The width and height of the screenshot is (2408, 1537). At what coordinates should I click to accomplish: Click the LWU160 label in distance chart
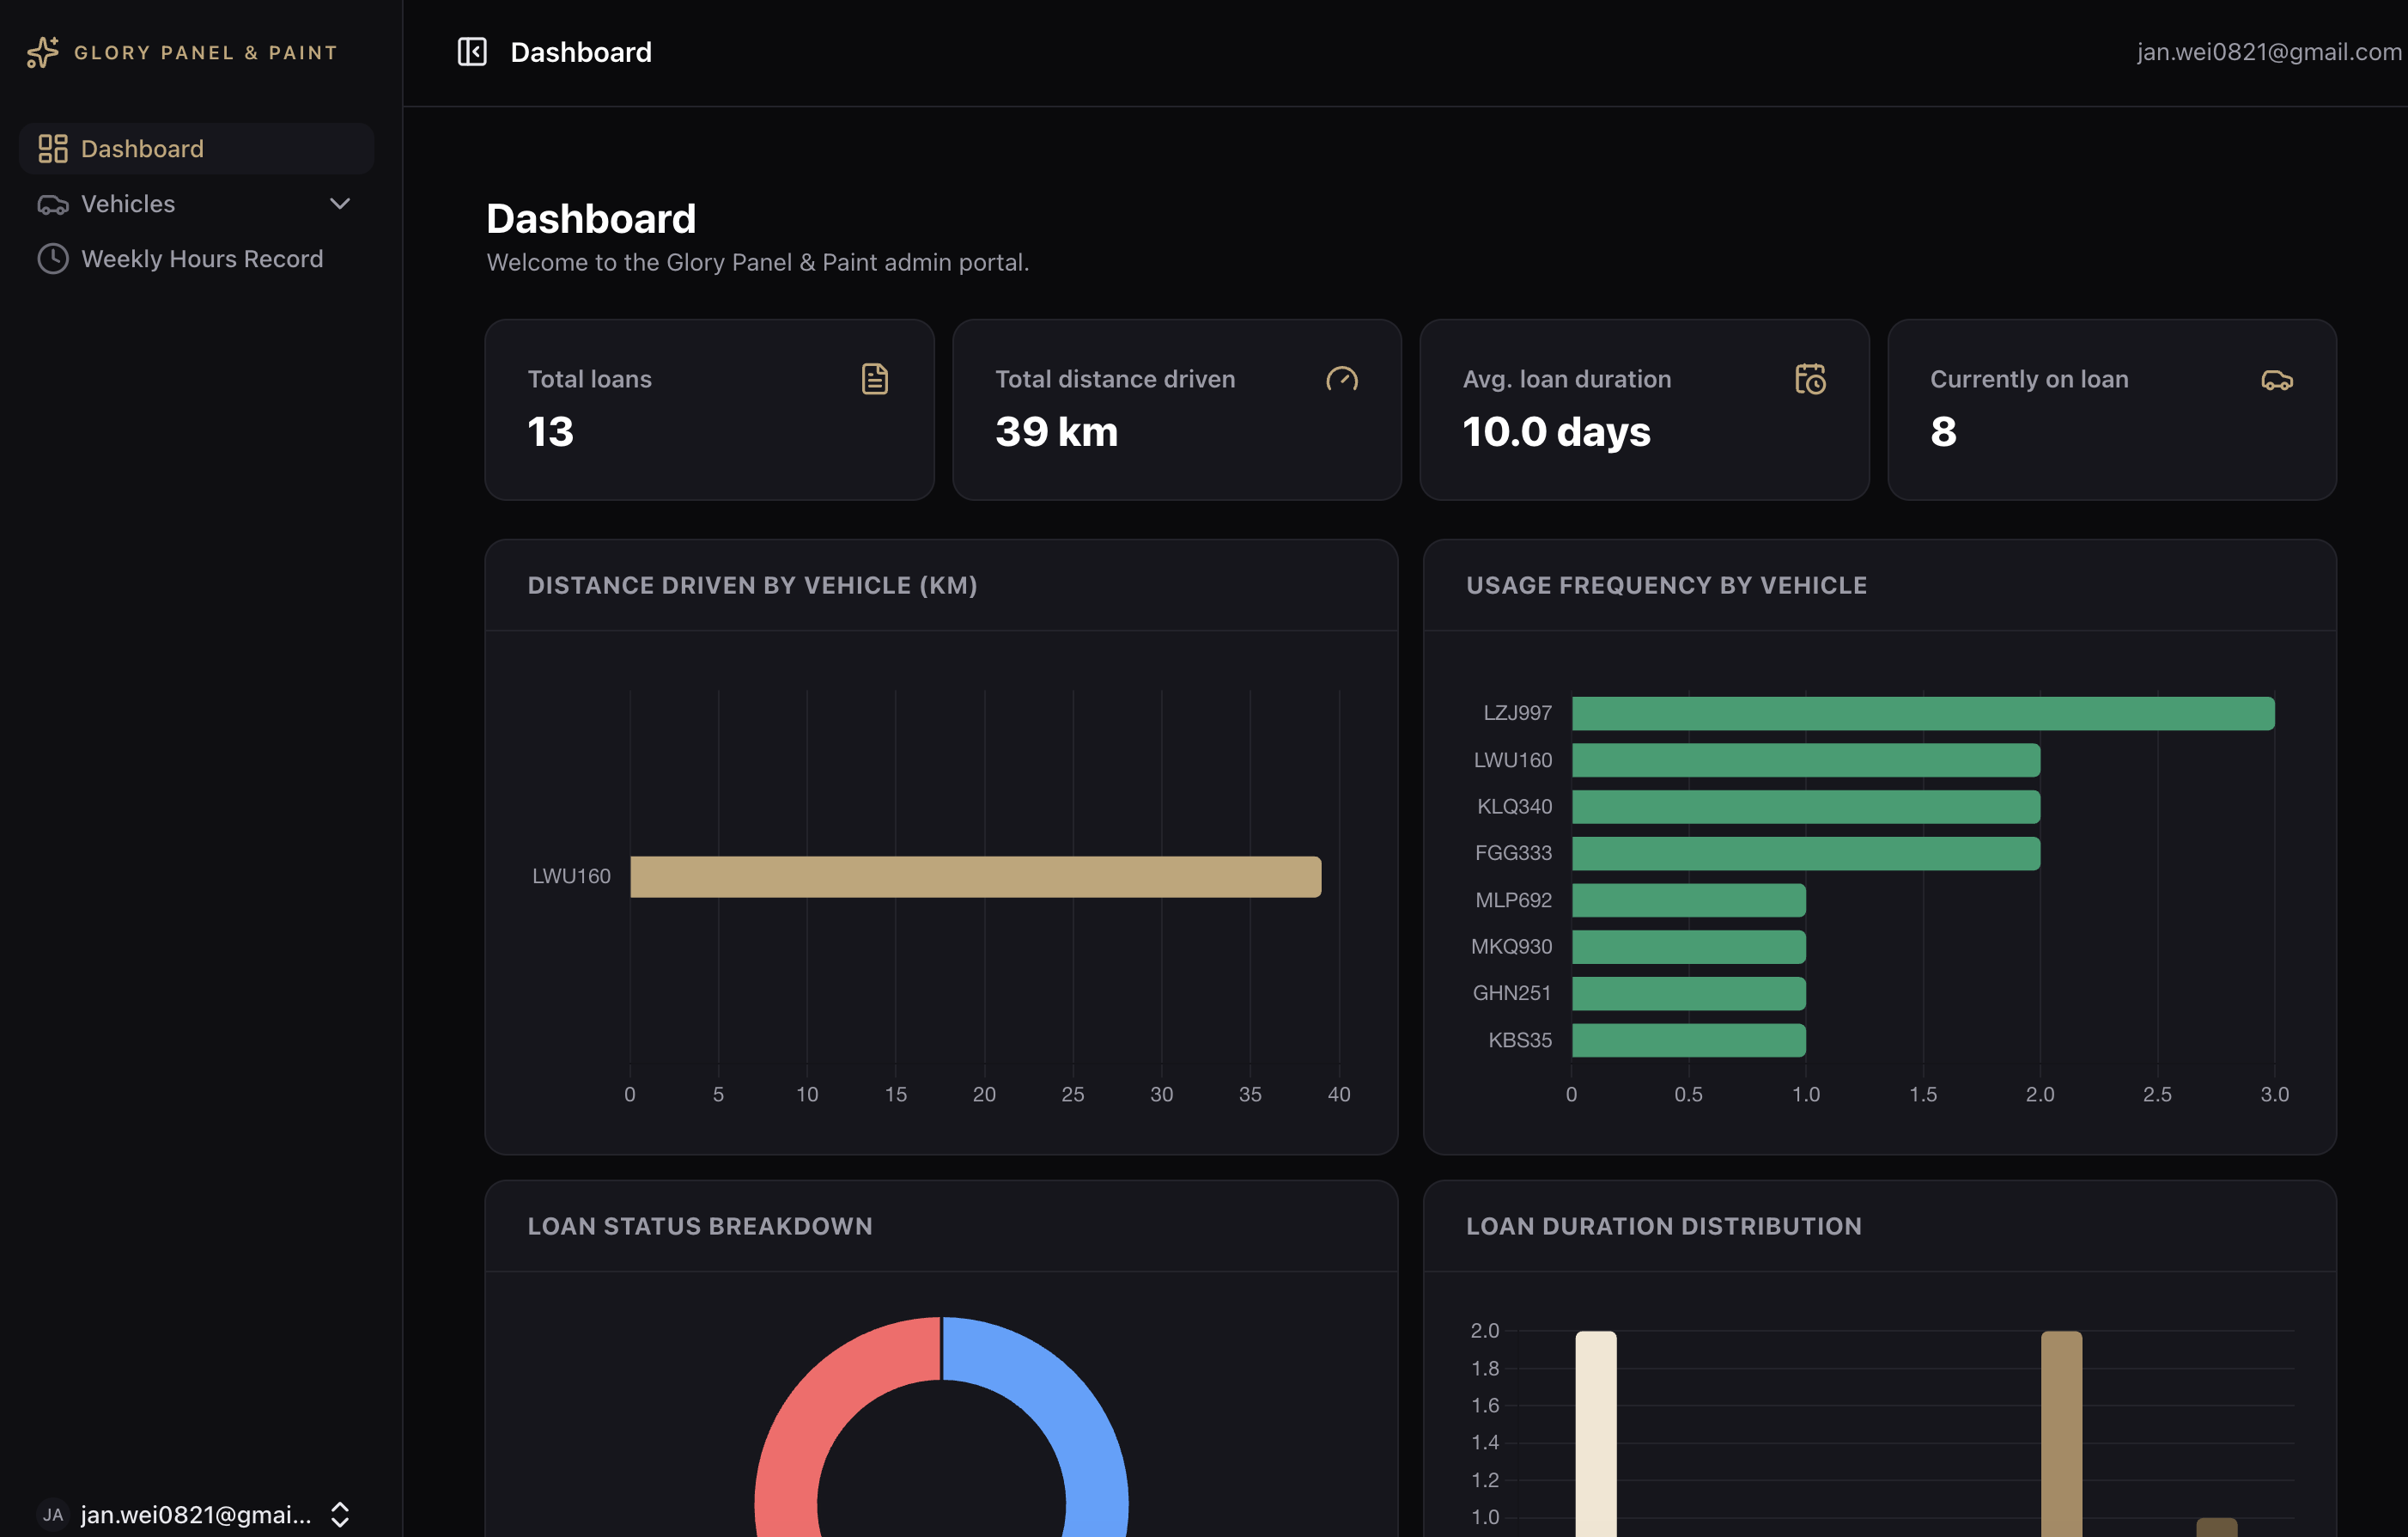tap(571, 876)
